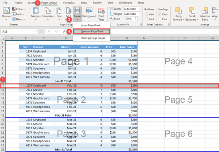Choose Insert Page Break
The width and height of the screenshot is (219, 152).
pos(91,25)
